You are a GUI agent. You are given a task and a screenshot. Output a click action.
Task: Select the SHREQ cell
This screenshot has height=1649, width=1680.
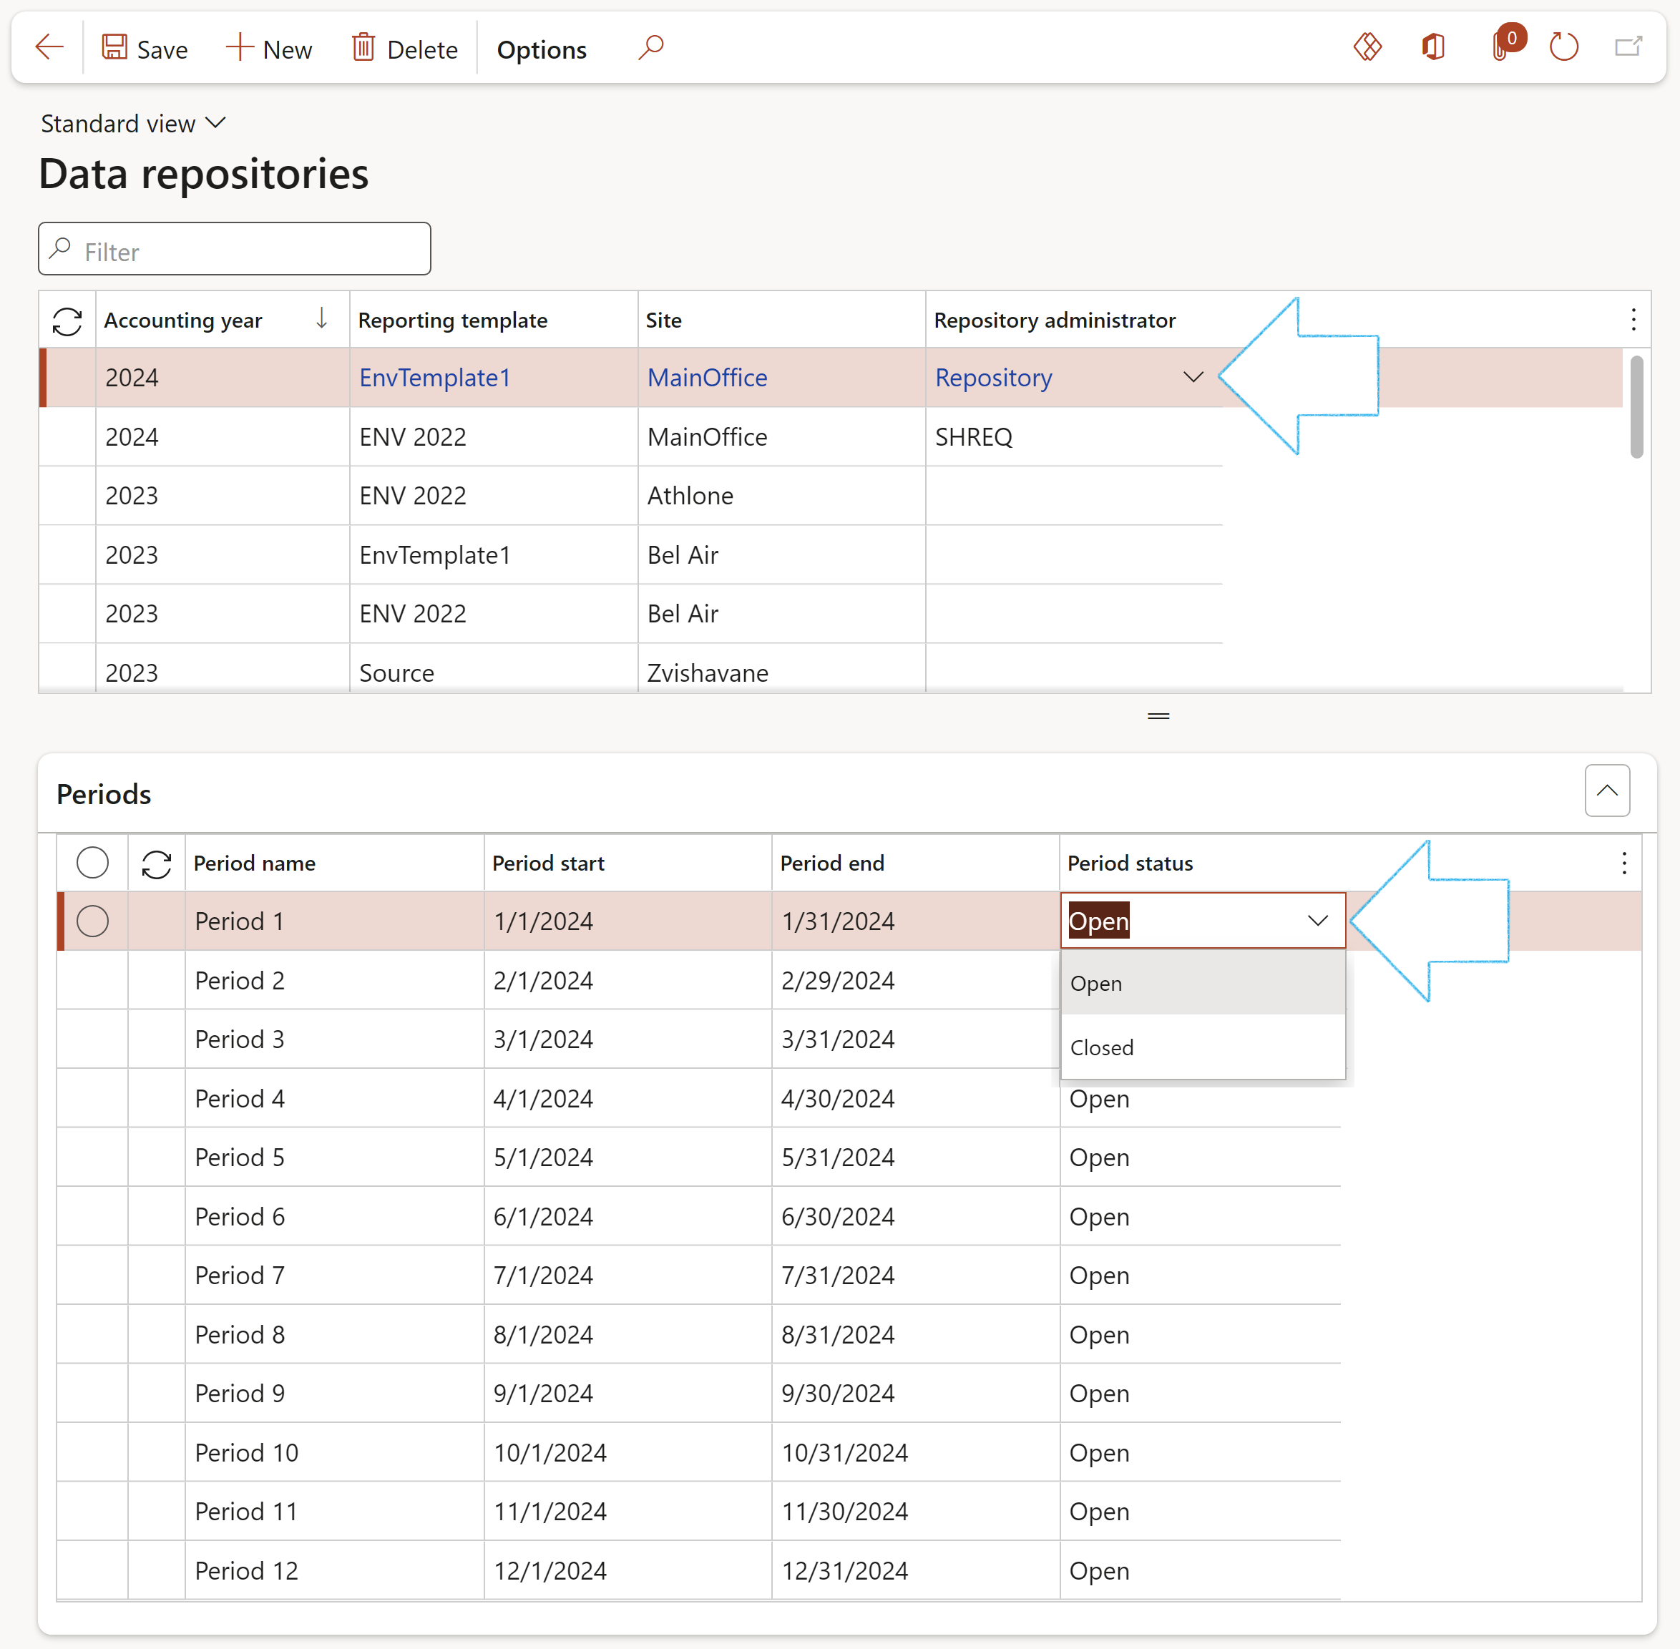(1074, 436)
